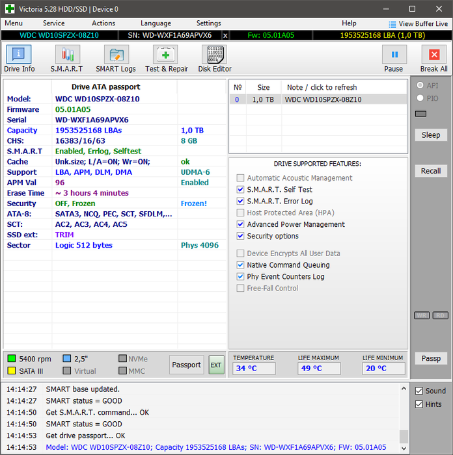This screenshot has width=453, height=455.
Task: Click the ~ 3 hours 4 minutes erase time
Action: pos(92,193)
